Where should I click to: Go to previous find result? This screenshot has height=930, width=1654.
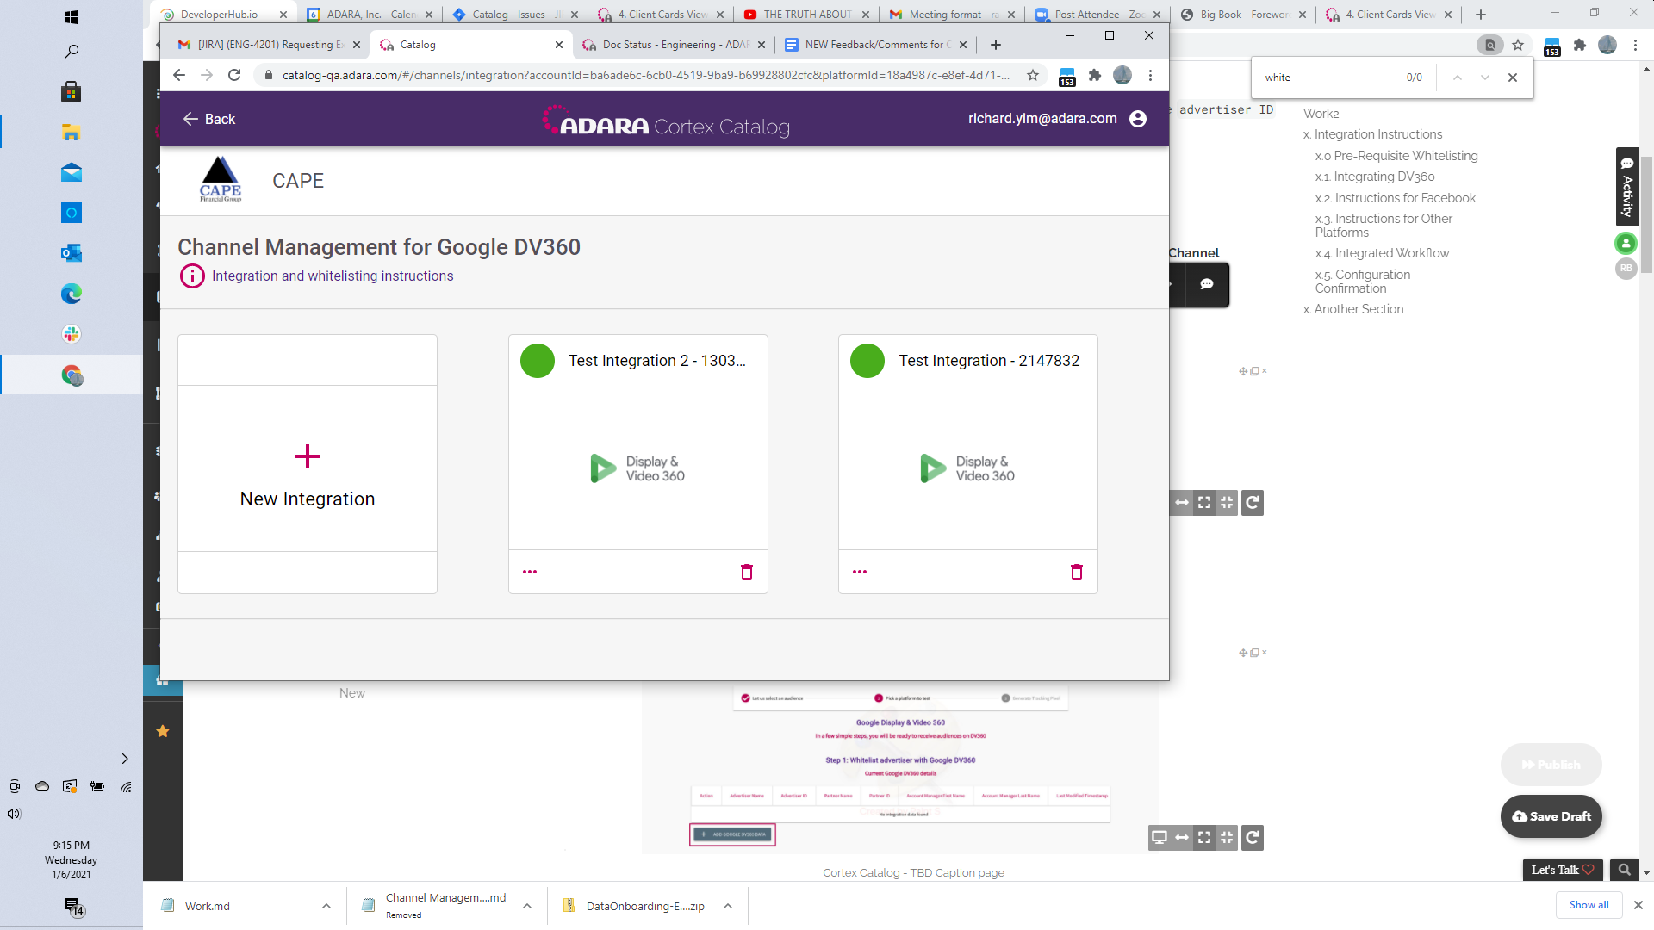[x=1458, y=77]
